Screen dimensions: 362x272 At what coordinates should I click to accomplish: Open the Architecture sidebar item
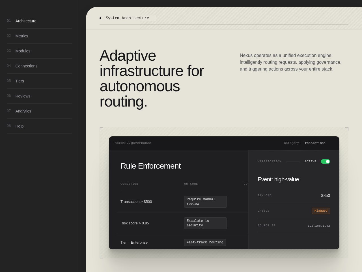click(x=26, y=21)
